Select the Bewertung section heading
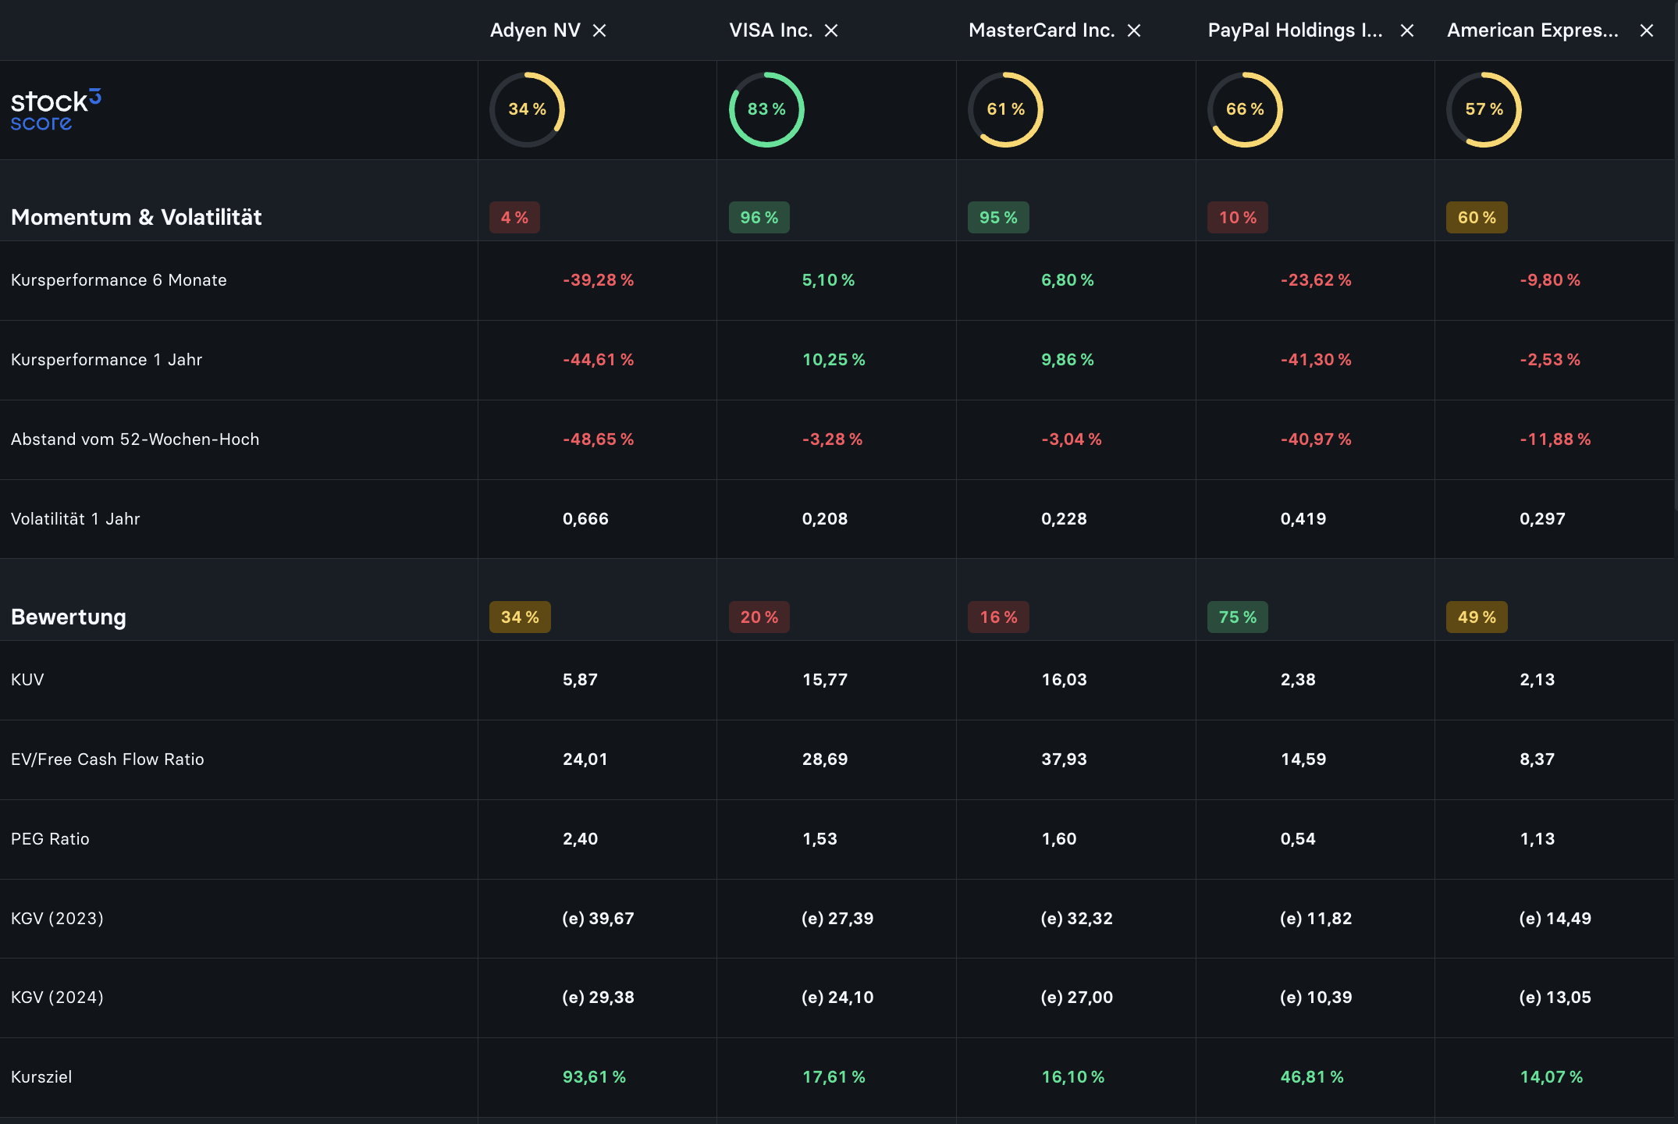Screen dimensions: 1678x1124 [69, 617]
